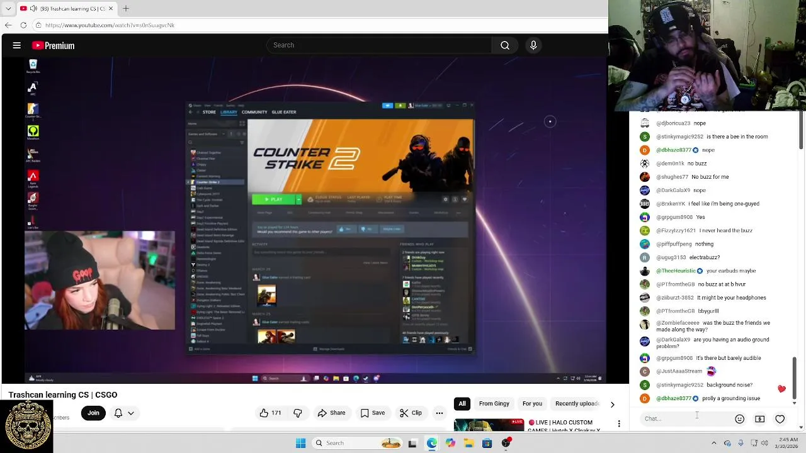Open Microsoft Store from the taskbar

pyautogui.click(x=487, y=443)
